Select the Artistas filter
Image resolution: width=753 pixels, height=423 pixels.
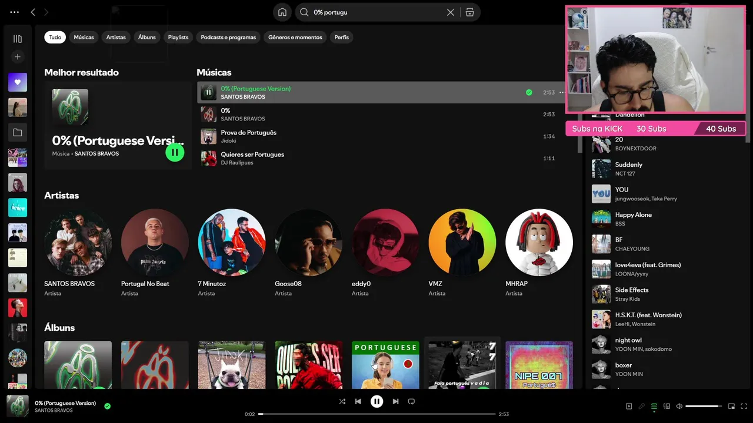116,37
